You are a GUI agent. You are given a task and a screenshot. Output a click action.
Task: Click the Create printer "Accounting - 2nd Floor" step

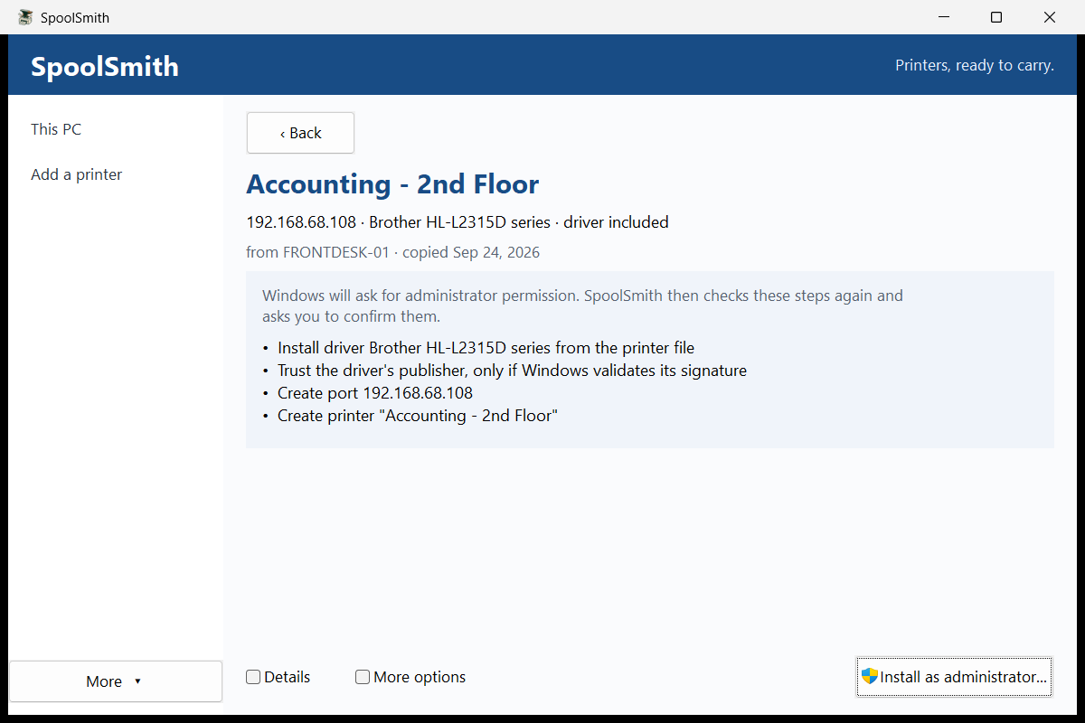tap(418, 416)
